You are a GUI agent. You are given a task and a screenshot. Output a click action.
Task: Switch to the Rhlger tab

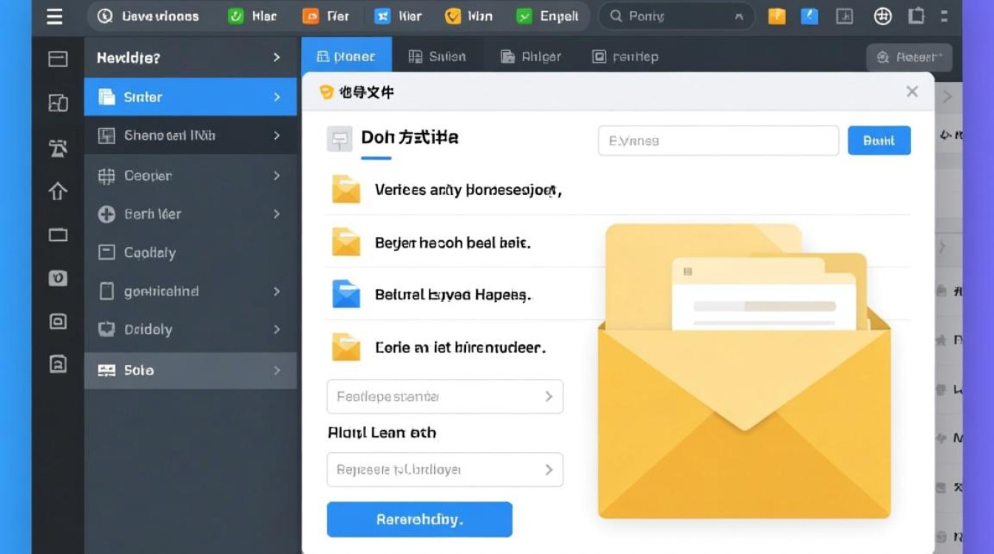(530, 57)
